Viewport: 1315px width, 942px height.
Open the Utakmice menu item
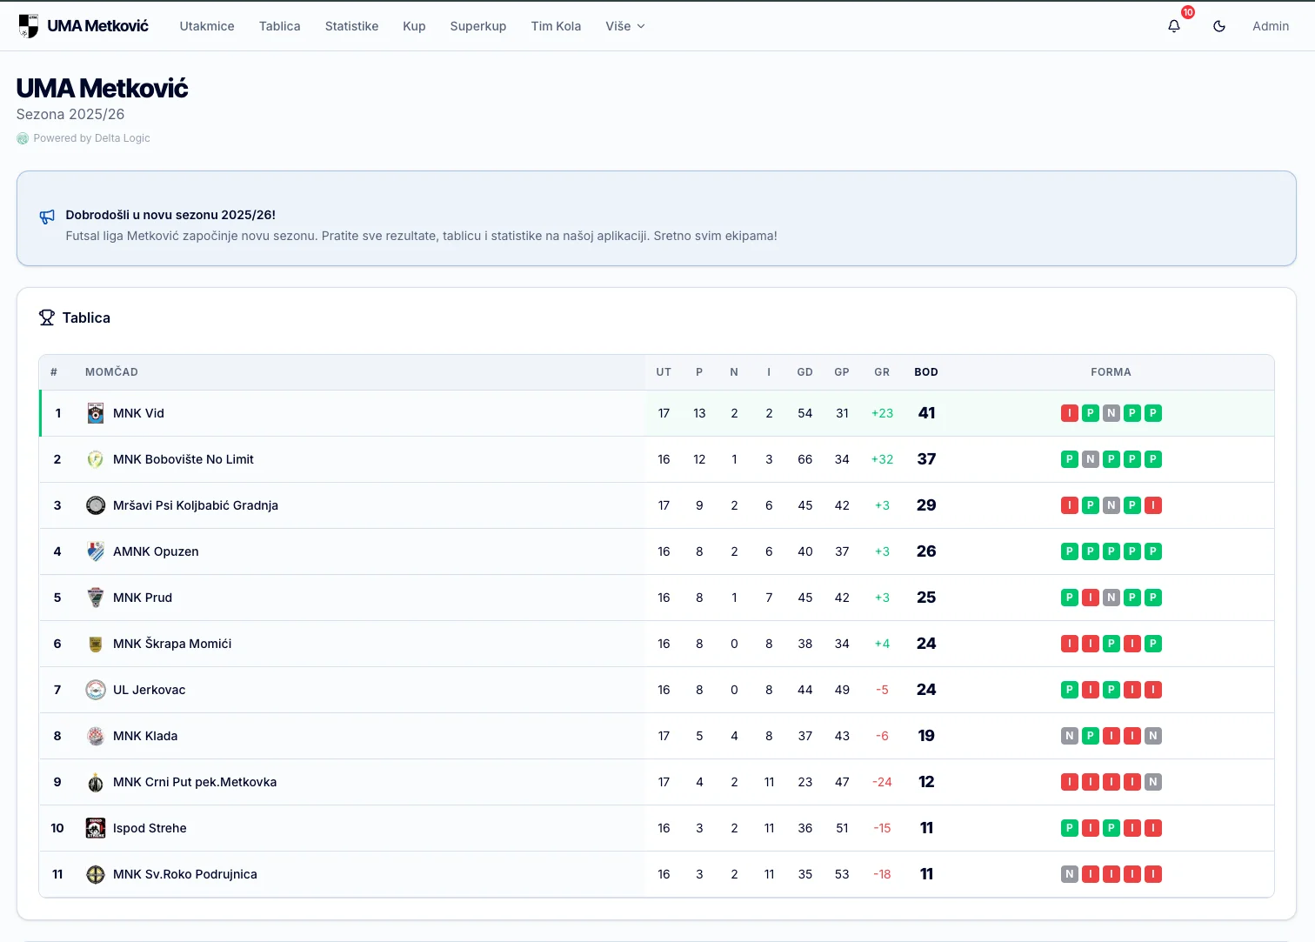(x=207, y=26)
